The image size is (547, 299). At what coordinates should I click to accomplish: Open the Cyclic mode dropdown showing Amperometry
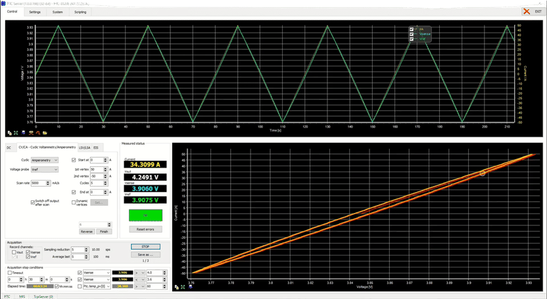45,160
